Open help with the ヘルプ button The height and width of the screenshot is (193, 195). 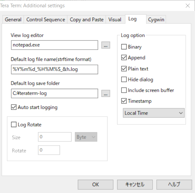coord(174,184)
